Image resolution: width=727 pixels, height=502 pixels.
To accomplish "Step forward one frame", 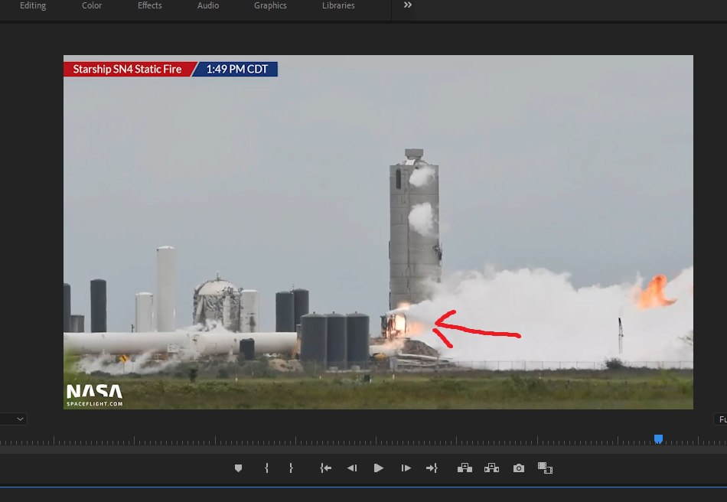I will [x=406, y=468].
